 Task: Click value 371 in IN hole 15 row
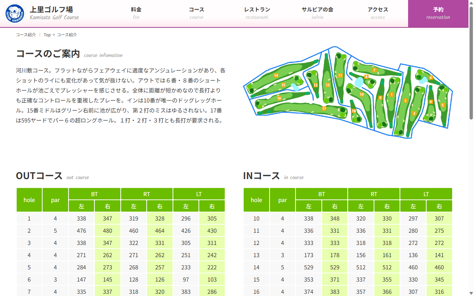pyautogui.click(x=335, y=279)
